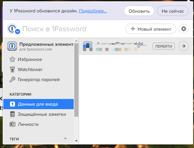The width and height of the screenshot is (194, 148).
Task: Click the Предложенные элементы app icon
Action: (12, 46)
